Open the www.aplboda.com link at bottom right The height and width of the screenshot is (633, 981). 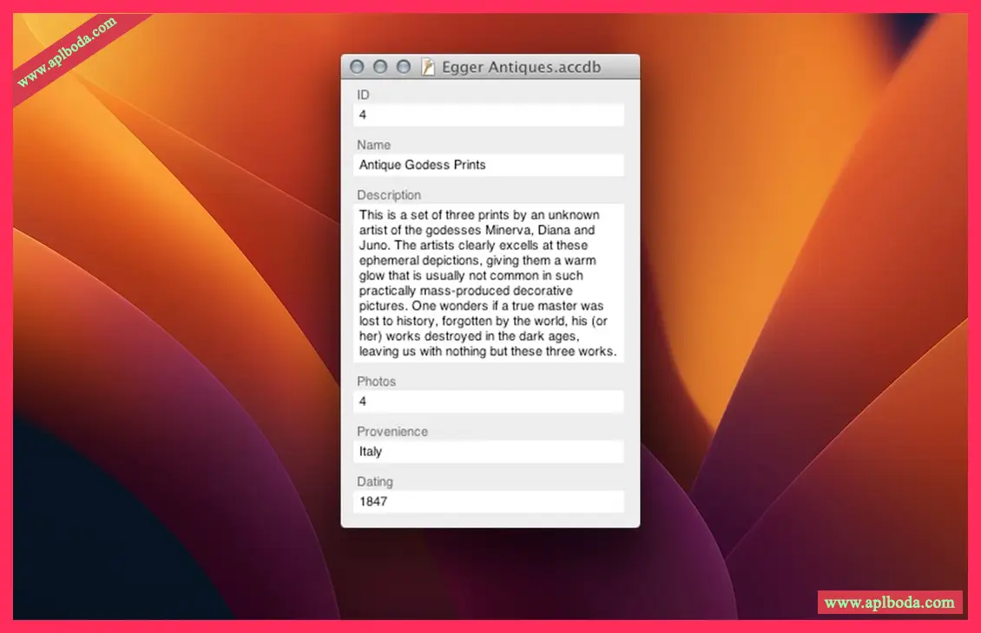pos(889,602)
